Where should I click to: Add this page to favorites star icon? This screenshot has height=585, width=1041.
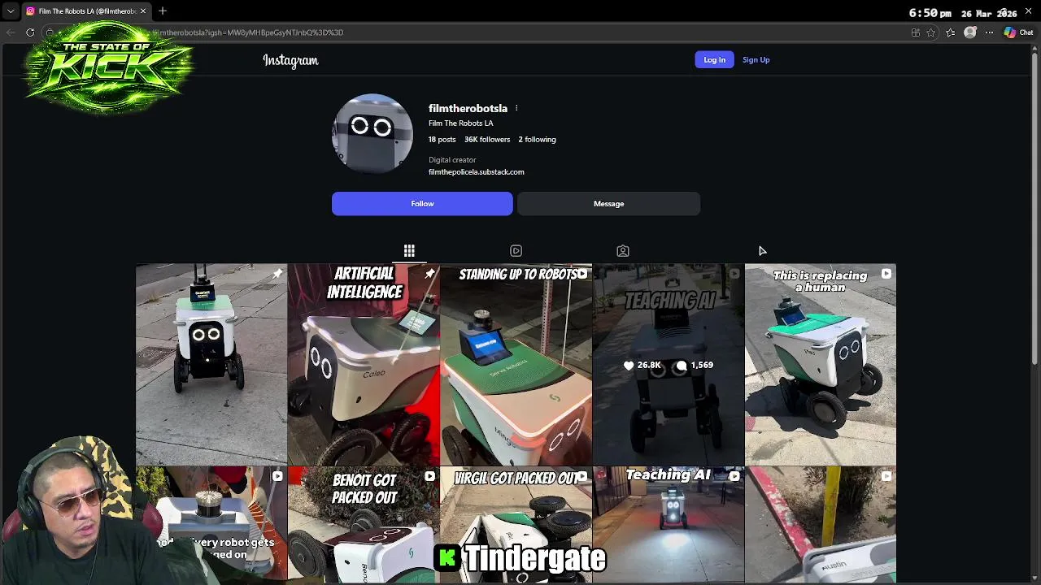931,32
